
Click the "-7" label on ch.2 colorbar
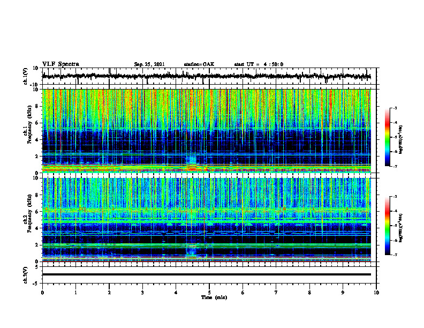[395, 255]
